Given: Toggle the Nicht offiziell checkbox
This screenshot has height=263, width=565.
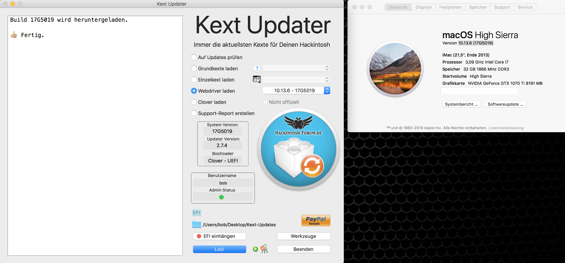Looking at the screenshot, I should (x=265, y=102).
